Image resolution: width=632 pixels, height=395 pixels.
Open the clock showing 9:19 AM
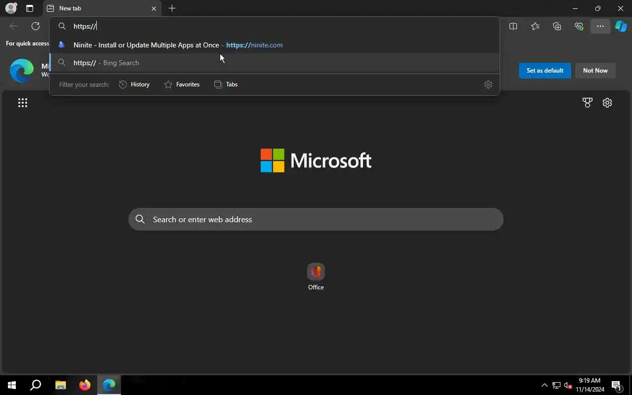[x=590, y=385]
